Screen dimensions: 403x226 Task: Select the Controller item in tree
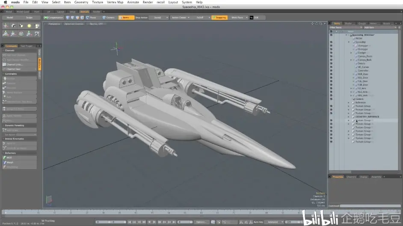[363, 70]
